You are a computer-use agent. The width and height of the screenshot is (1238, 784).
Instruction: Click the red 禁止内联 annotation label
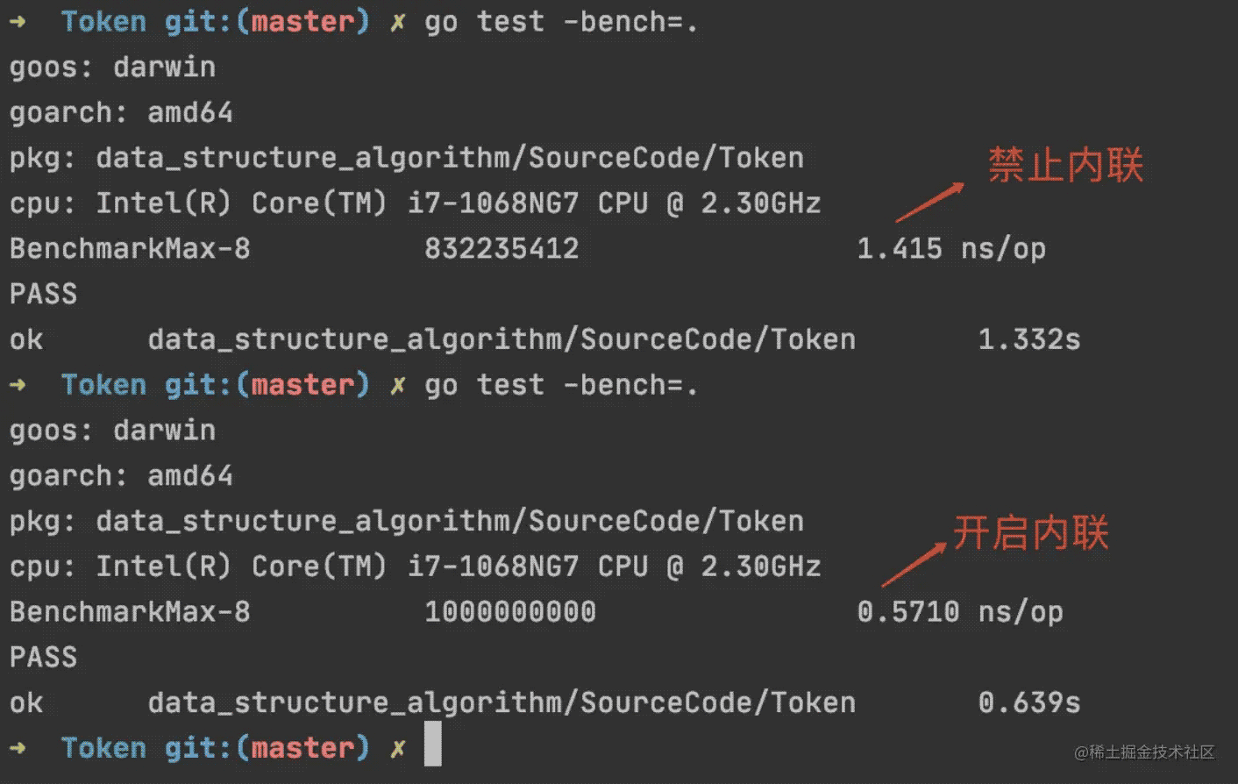pyautogui.click(x=1065, y=165)
